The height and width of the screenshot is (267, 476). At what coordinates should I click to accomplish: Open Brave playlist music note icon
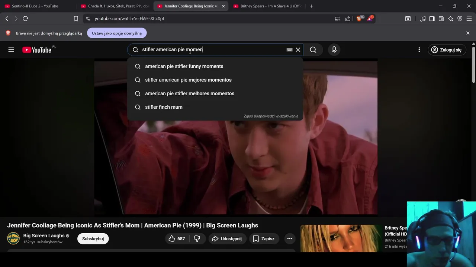point(423,19)
